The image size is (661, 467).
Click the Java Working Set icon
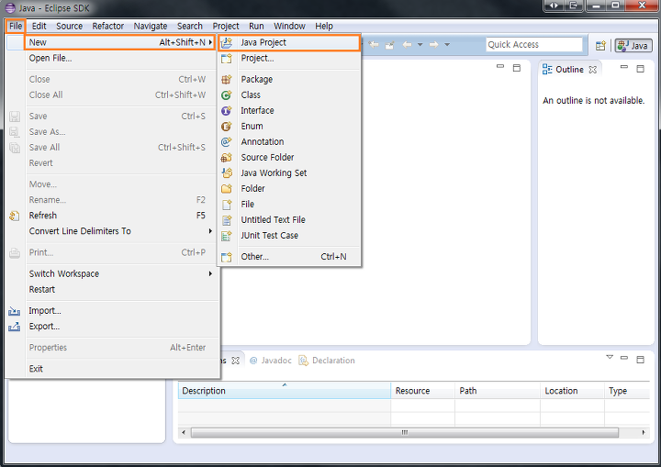tap(227, 172)
